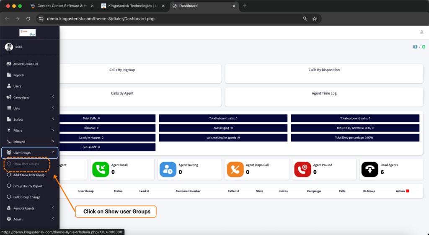Select the Bulk Group Change circle
The width and height of the screenshot is (429, 235).
coord(9,197)
